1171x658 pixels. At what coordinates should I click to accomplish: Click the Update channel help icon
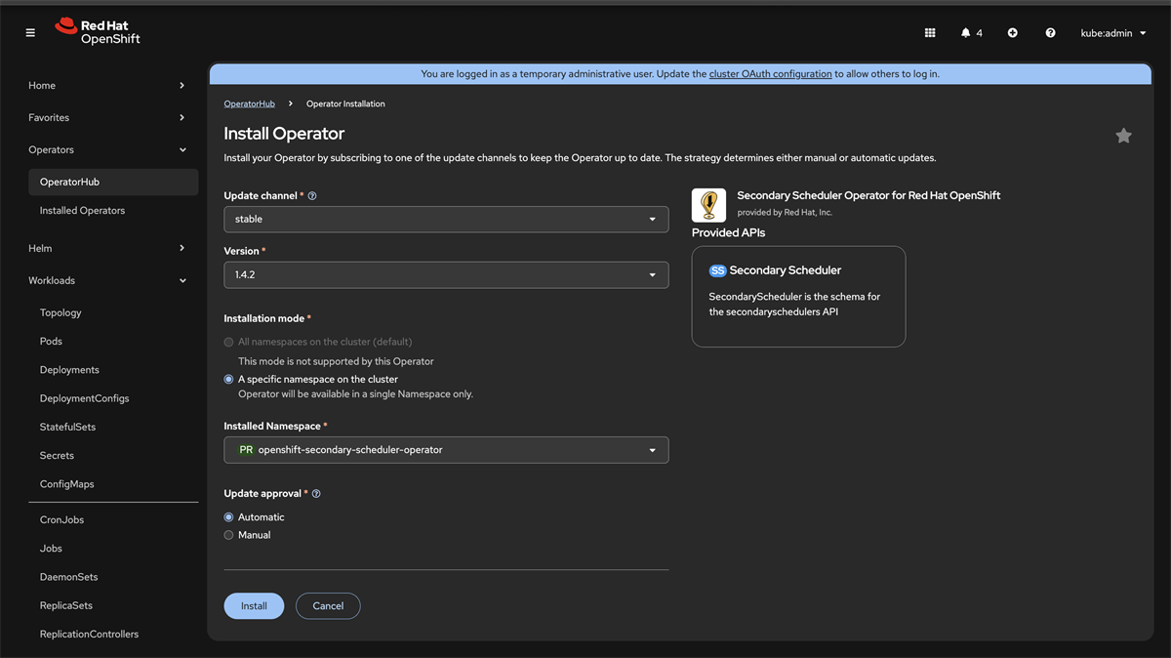tap(312, 196)
